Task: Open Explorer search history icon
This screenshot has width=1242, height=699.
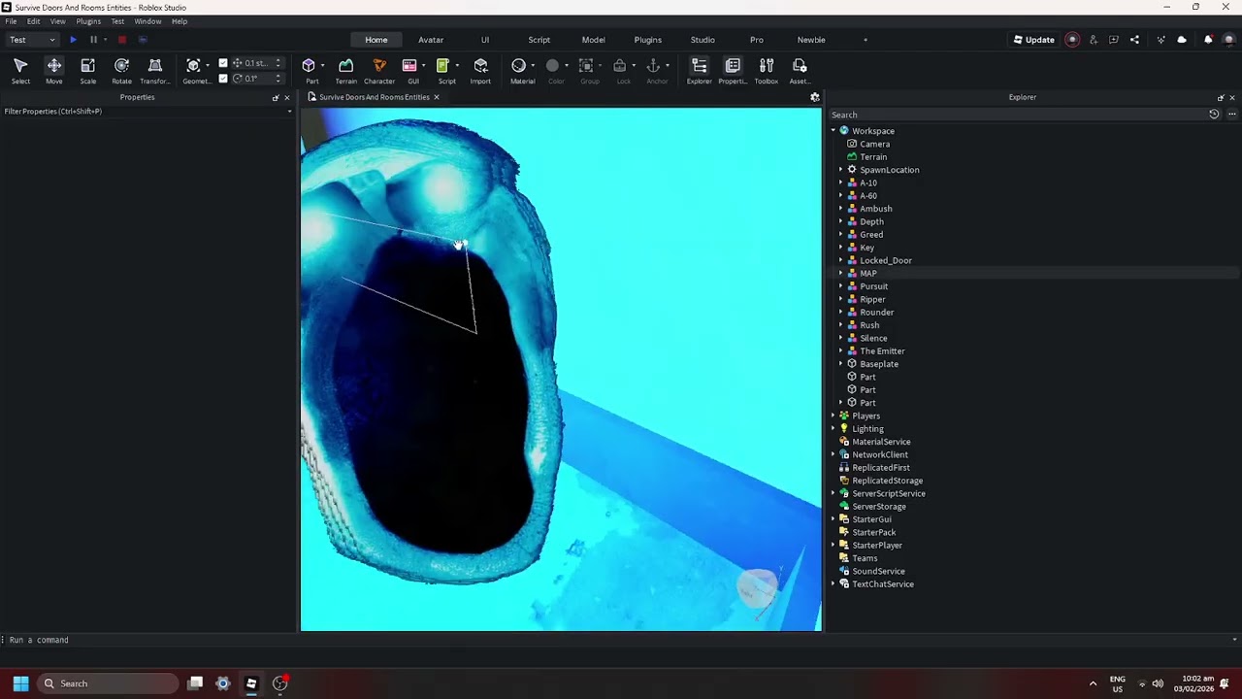Action: 1214,115
